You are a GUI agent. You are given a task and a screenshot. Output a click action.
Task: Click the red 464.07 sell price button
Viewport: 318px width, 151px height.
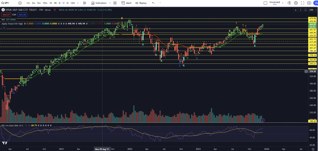[x=6, y=15]
